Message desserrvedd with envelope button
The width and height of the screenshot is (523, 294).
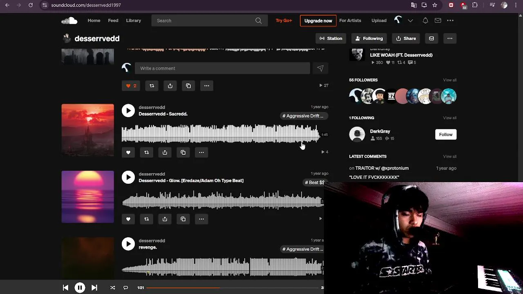431,38
